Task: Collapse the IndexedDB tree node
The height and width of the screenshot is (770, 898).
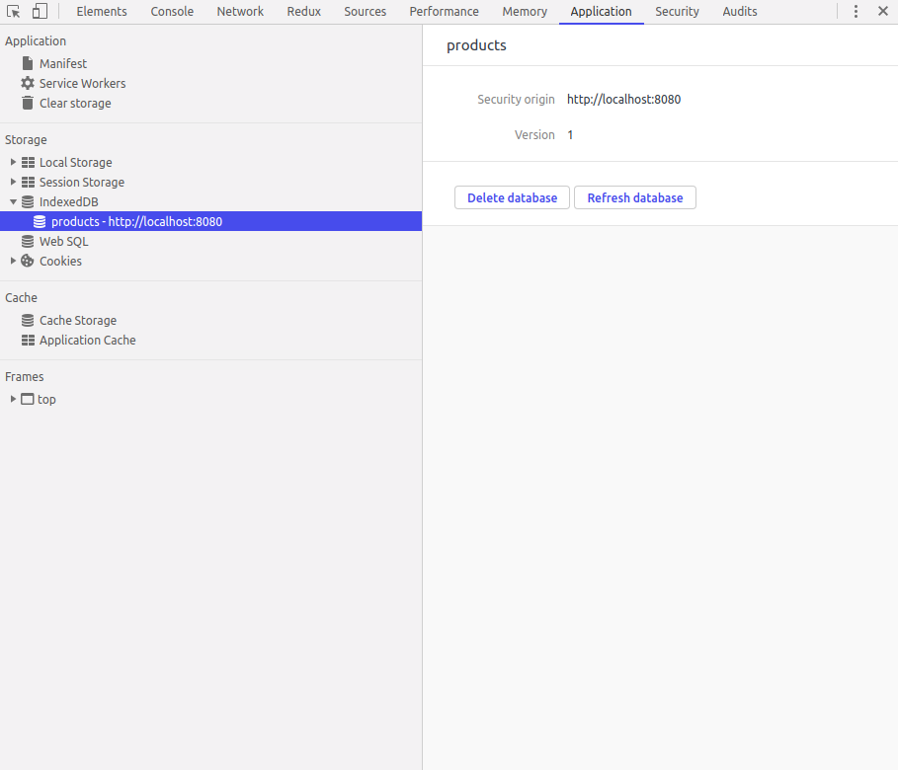Action: click(13, 201)
